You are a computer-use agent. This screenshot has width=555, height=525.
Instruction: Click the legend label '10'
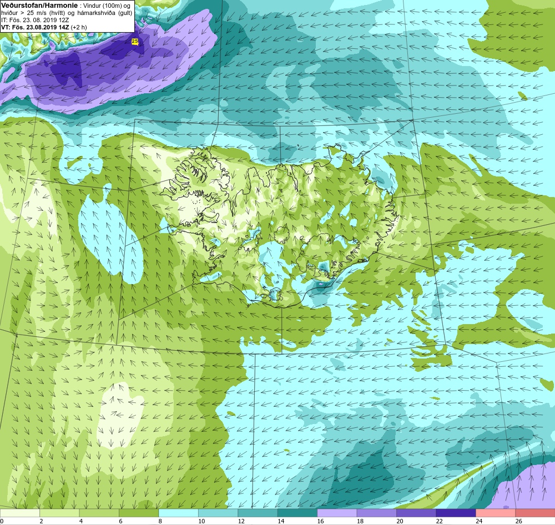pos(201,521)
